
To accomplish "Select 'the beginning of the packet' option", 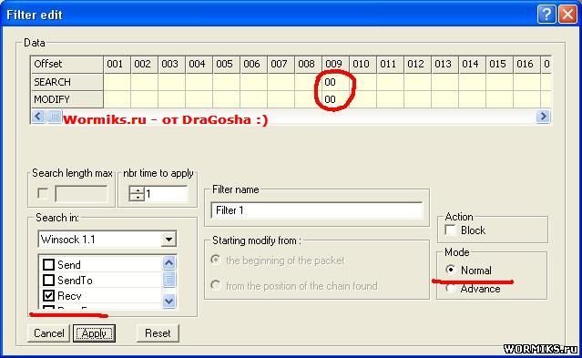I will [216, 260].
